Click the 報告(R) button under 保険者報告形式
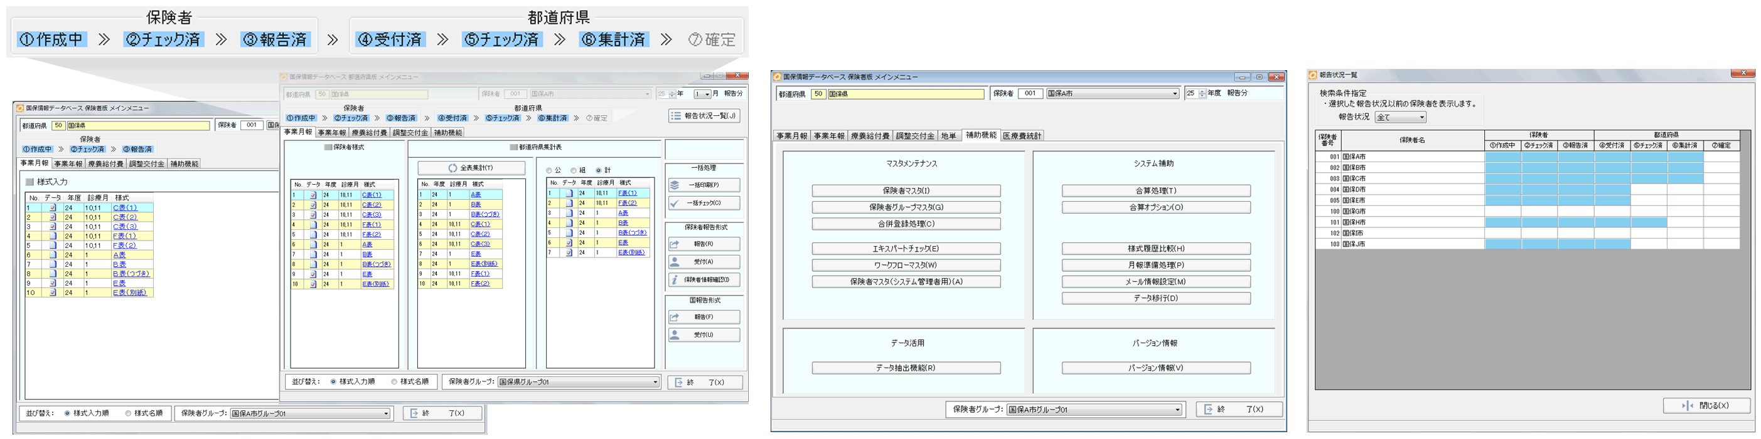This screenshot has height=439, width=1761. [704, 244]
